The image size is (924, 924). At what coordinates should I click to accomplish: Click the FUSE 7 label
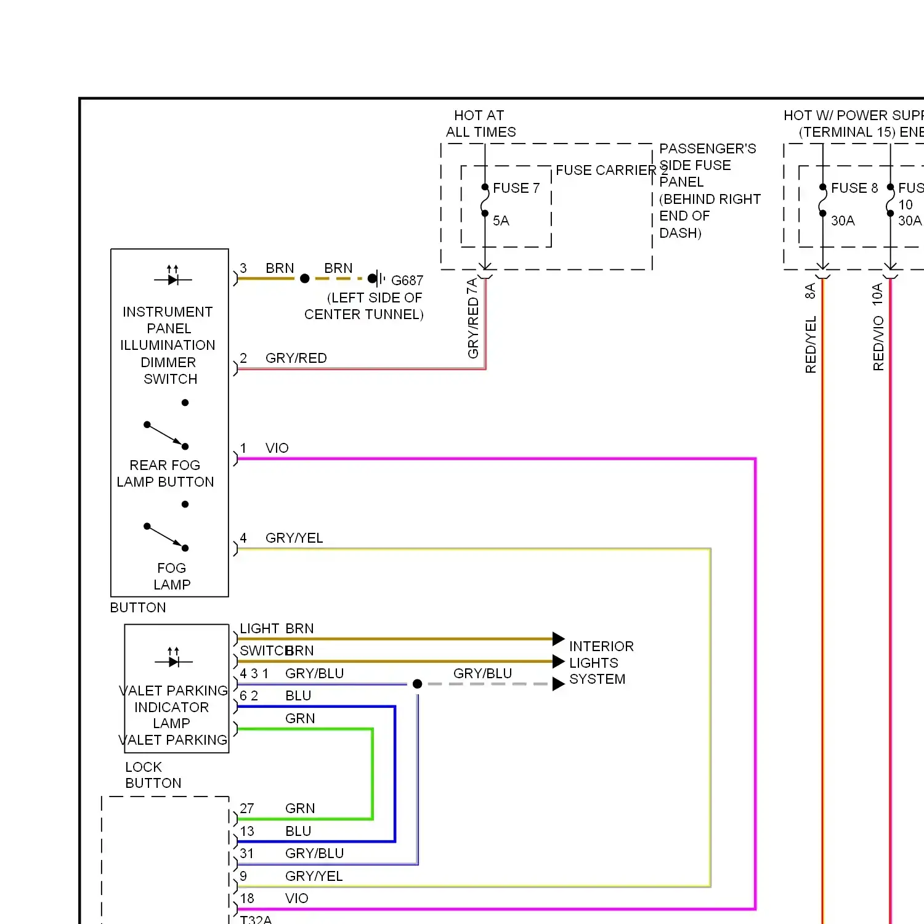pyautogui.click(x=516, y=188)
